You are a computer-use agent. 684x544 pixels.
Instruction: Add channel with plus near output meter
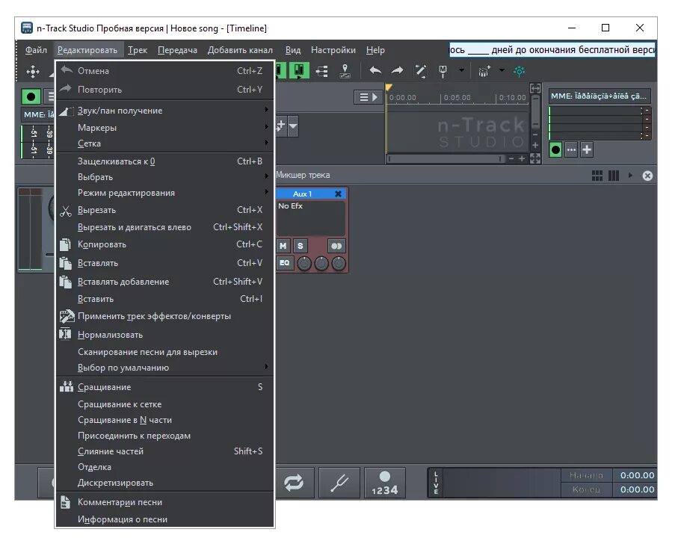pos(587,150)
